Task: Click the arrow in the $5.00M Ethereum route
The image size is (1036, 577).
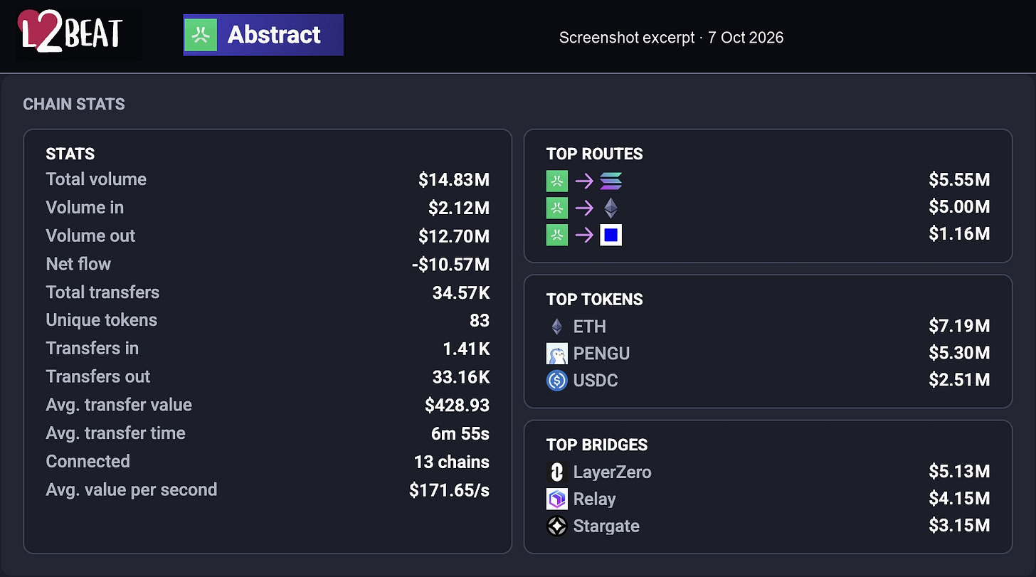Action: click(584, 208)
